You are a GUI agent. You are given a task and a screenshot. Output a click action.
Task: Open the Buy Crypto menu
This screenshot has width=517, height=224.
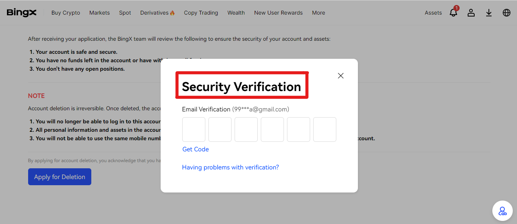point(66,13)
